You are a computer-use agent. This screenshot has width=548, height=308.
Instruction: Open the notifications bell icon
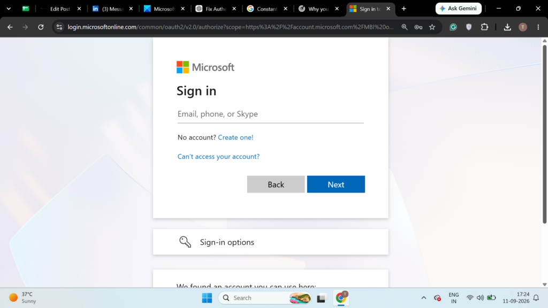[536, 298]
